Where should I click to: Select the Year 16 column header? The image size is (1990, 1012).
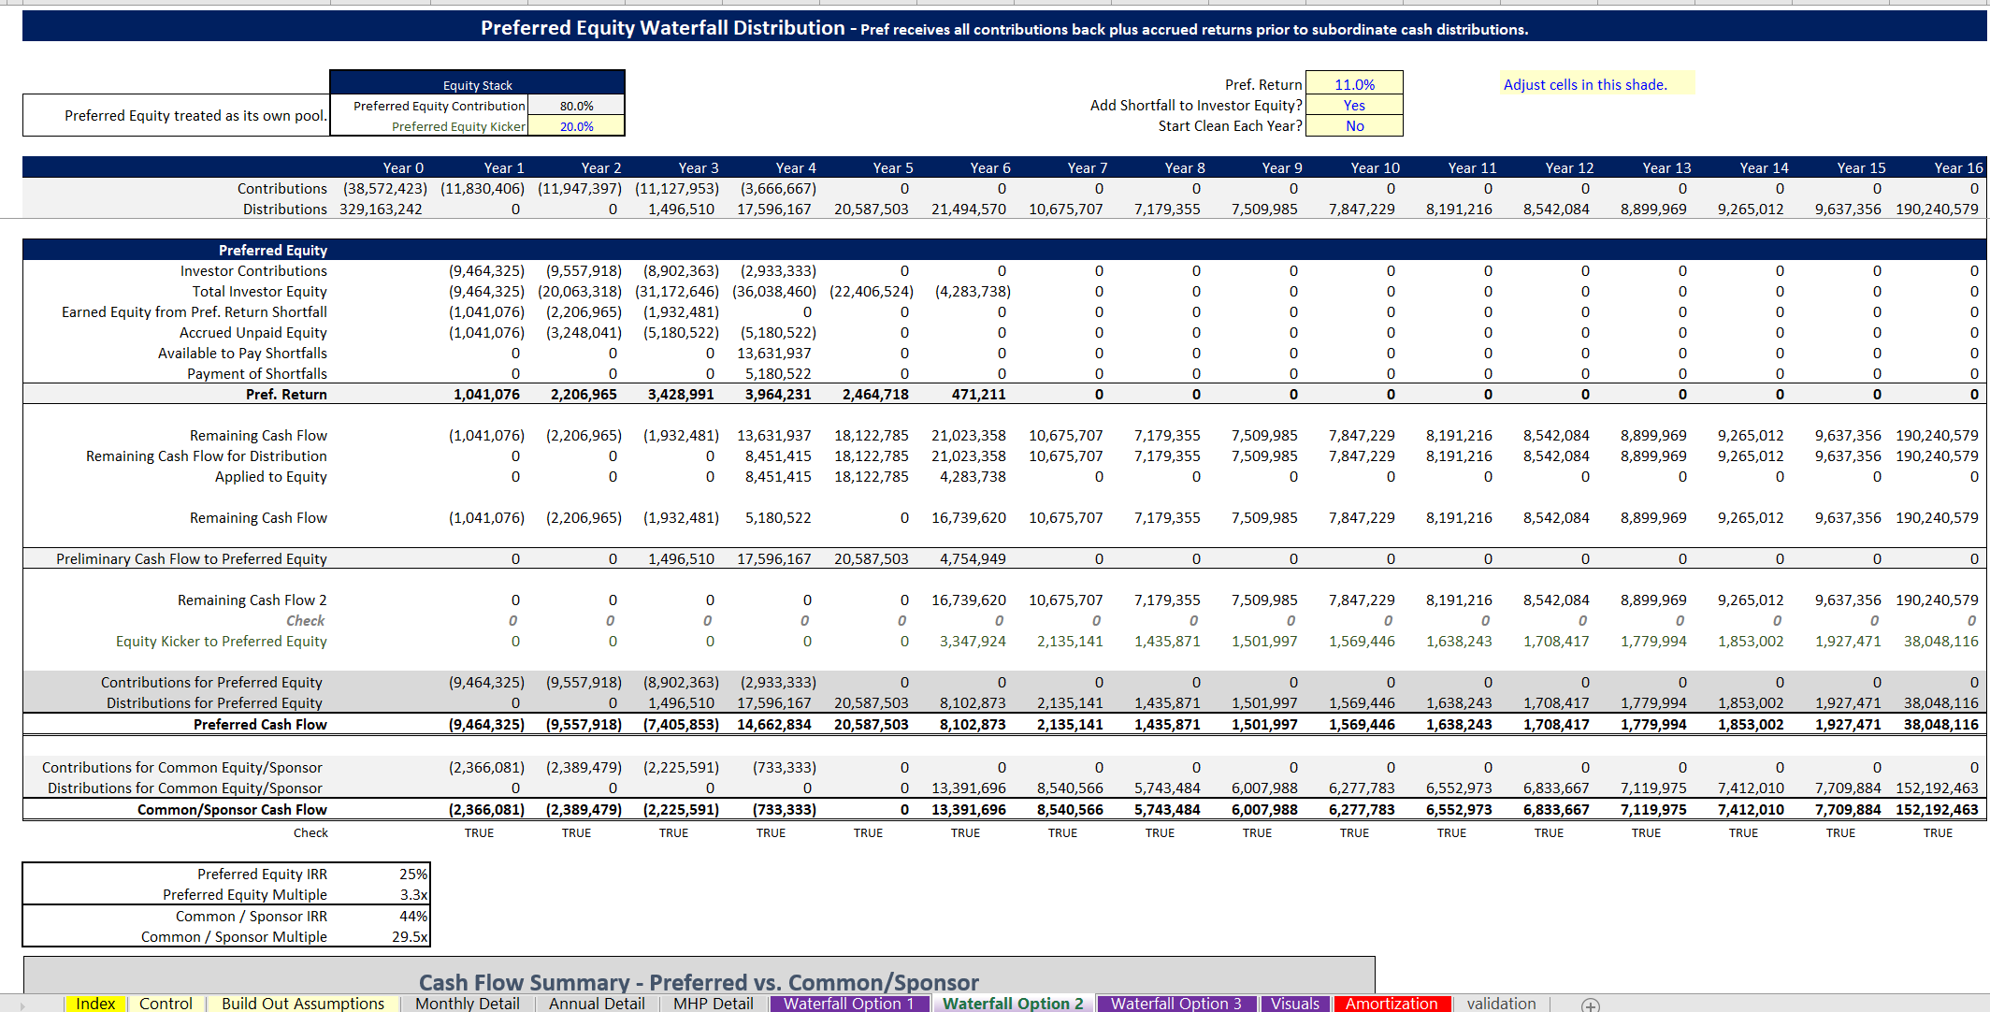[x=1958, y=167]
